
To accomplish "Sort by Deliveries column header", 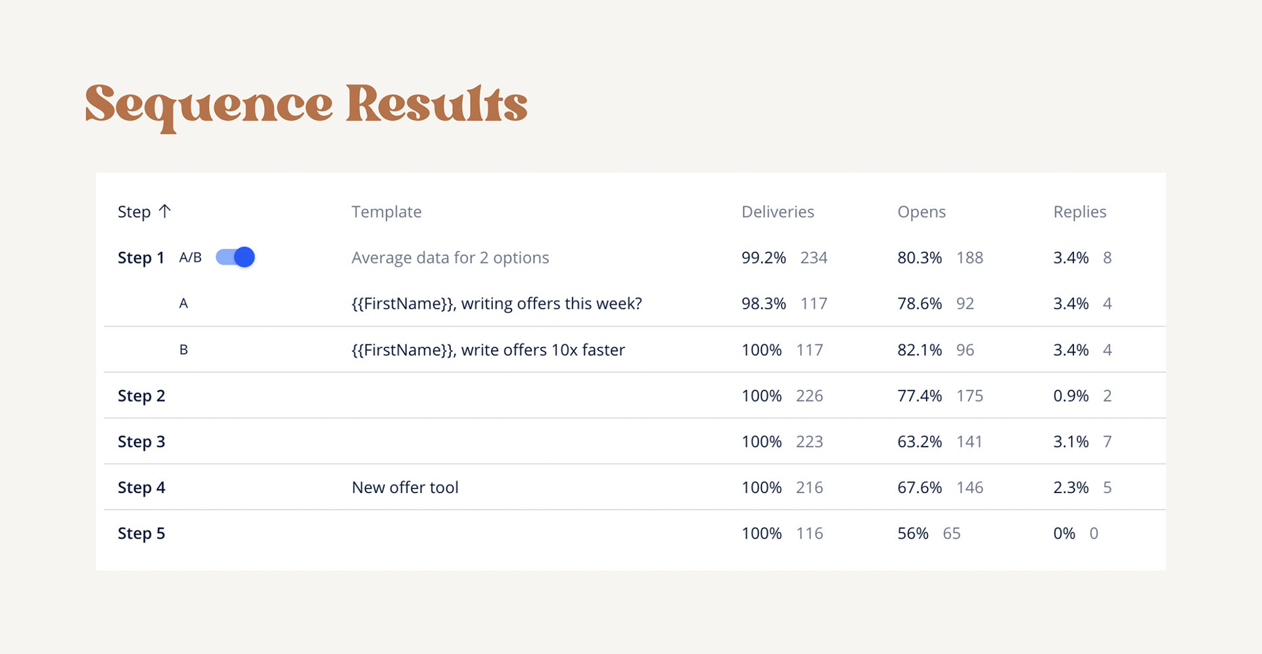I will (778, 211).
